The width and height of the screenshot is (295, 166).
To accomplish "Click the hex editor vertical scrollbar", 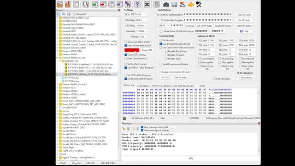I will point(258,101).
